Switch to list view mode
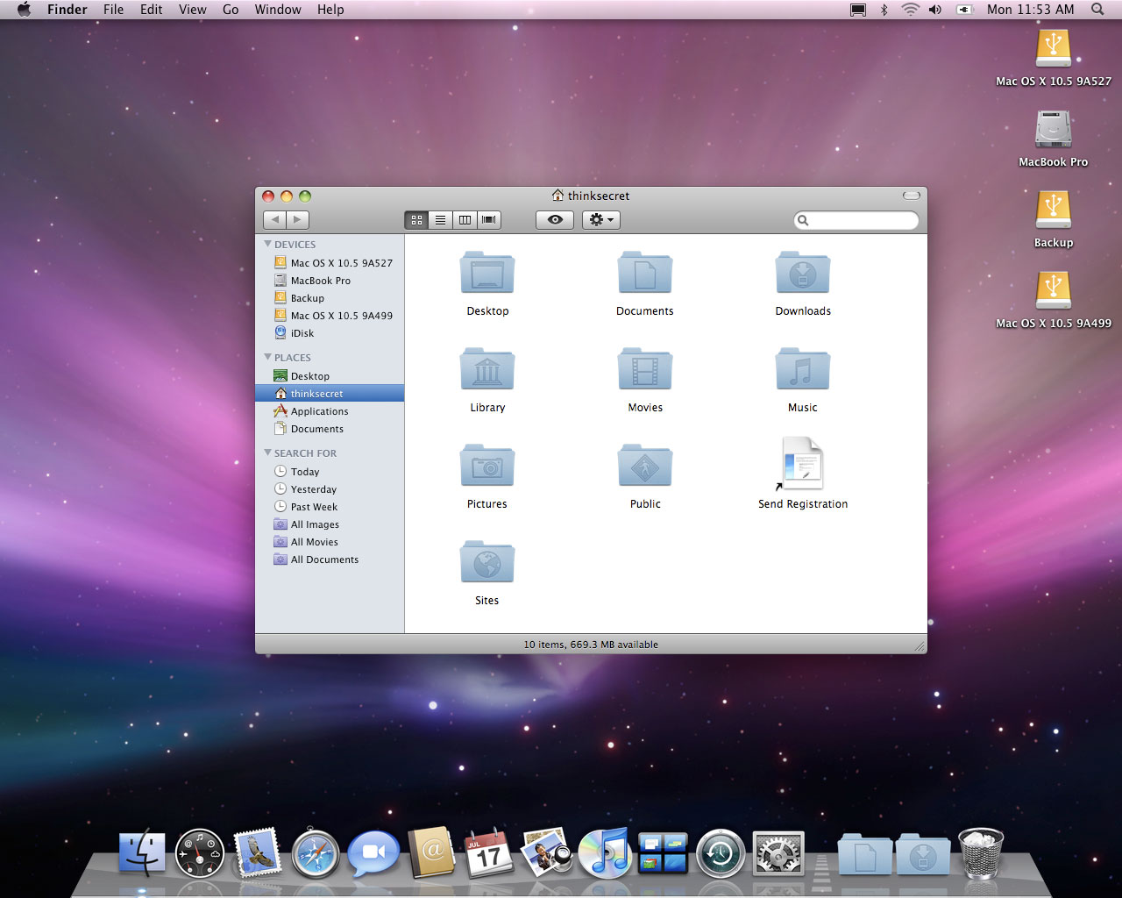Image resolution: width=1122 pixels, height=898 pixels. point(441,220)
